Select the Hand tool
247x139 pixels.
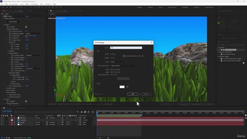(x=10, y=7)
